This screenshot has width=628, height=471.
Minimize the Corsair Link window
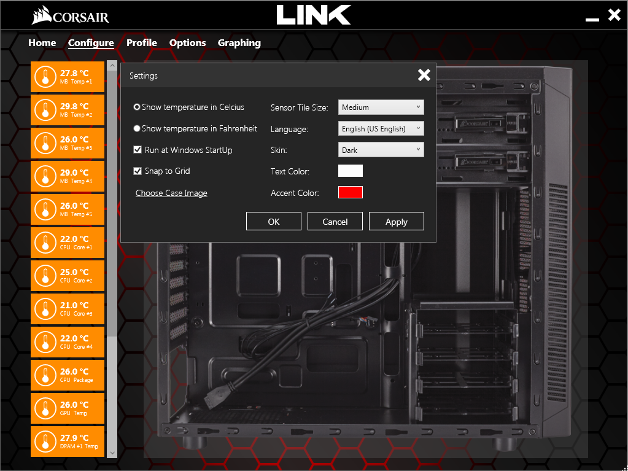pos(592,19)
